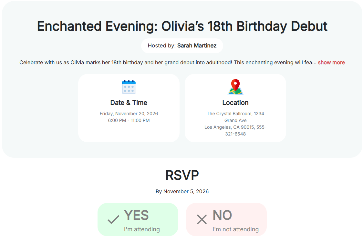Click the RSVP heading
Image resolution: width=363 pixels, height=241 pixels.
pyautogui.click(x=182, y=175)
